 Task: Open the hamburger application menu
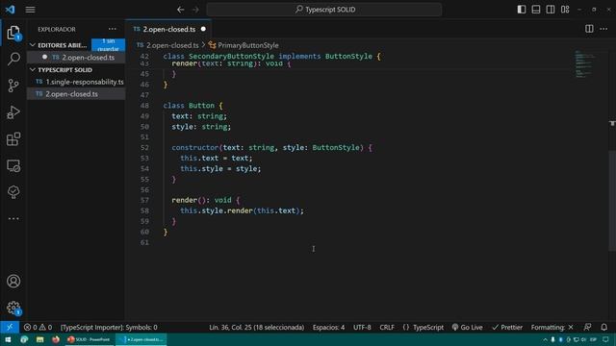pos(30,10)
